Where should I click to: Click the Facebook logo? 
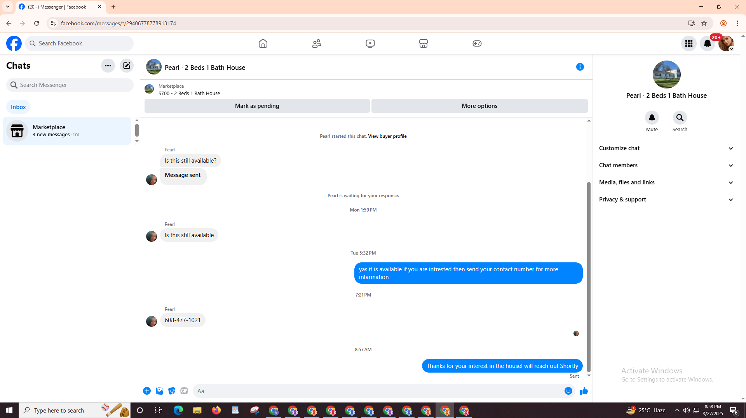14,43
